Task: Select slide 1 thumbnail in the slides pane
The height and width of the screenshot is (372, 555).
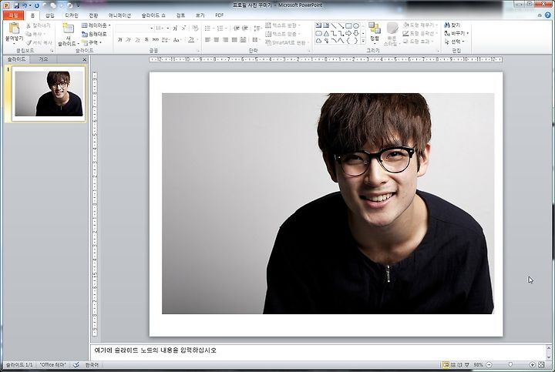Action: pos(49,94)
